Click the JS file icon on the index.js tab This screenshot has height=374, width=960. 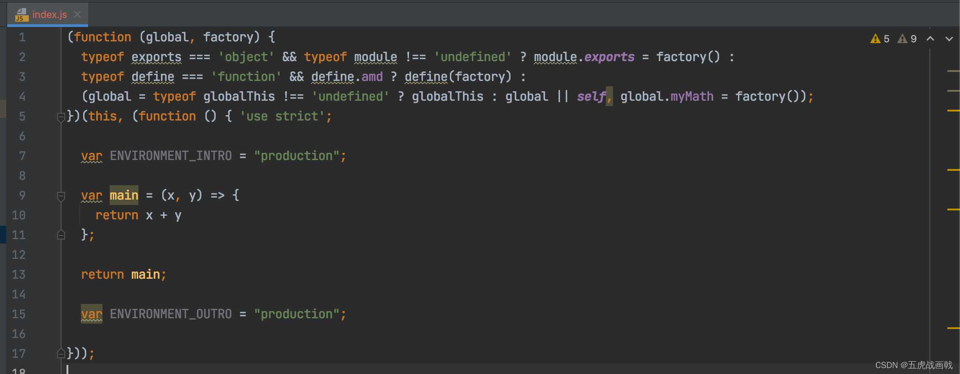coord(22,15)
